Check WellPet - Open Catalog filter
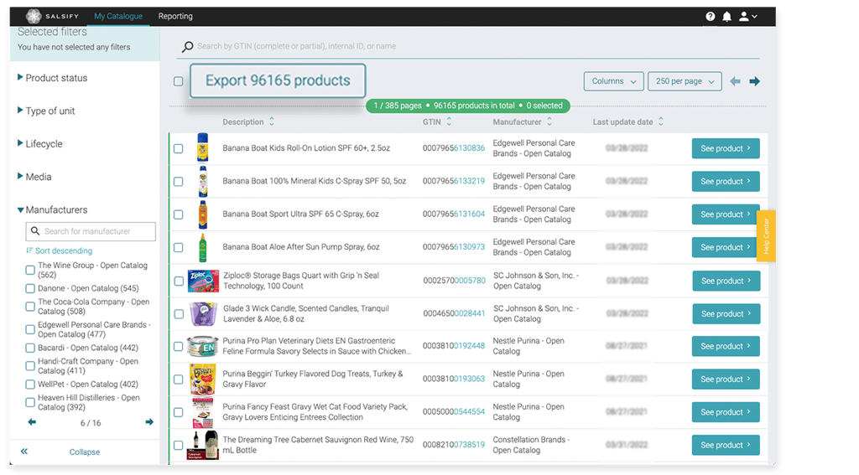 (30, 385)
